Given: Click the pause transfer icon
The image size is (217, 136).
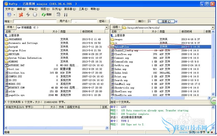Looking at the screenshot, I should [66, 15].
